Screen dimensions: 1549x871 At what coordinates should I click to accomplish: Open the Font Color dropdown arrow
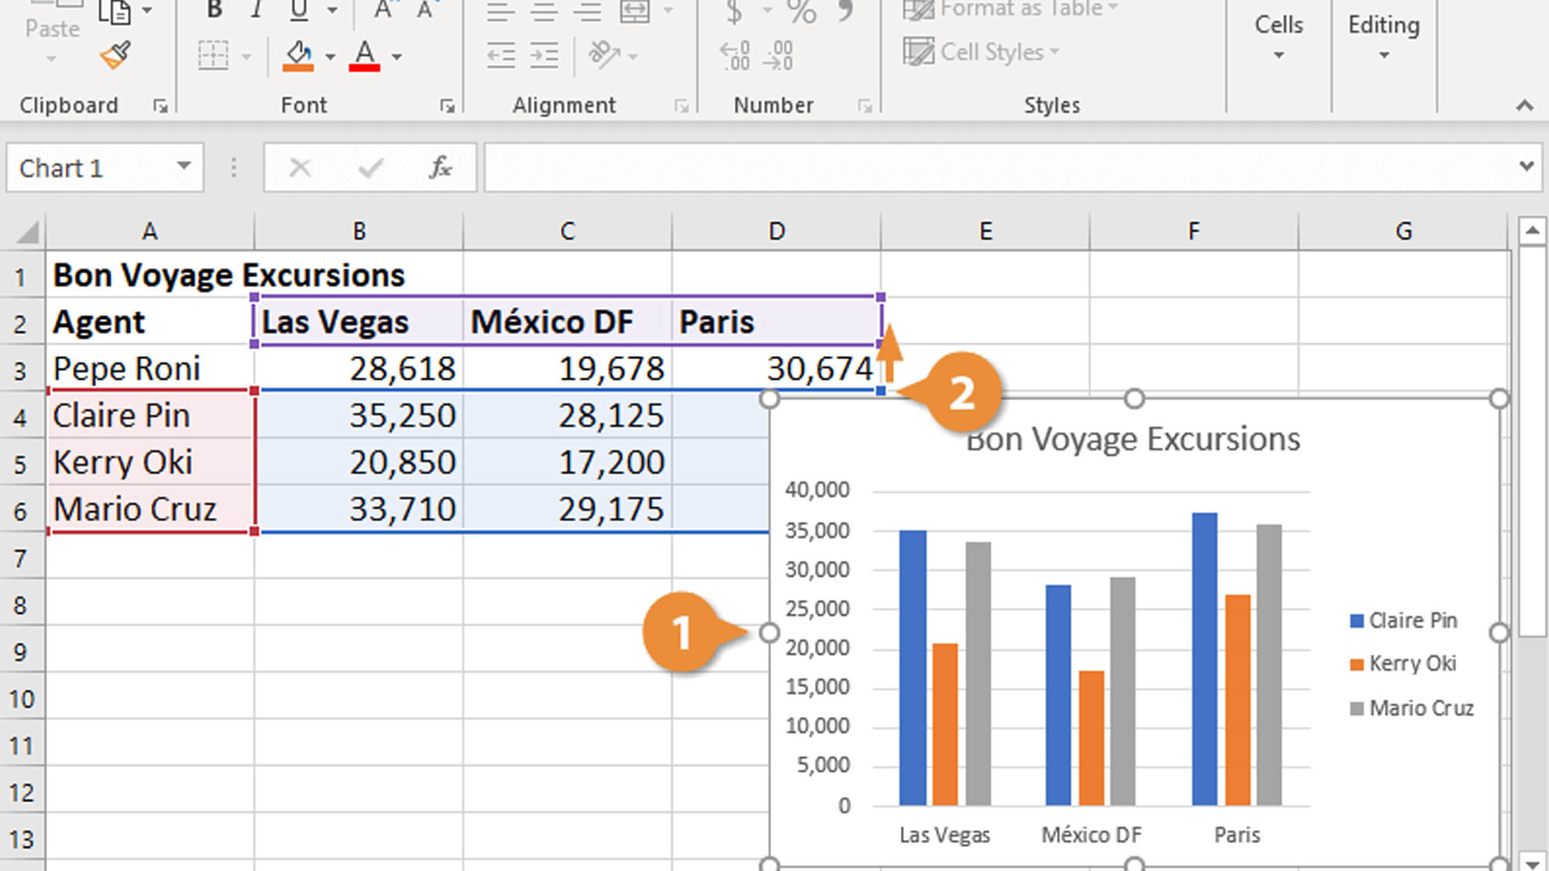(397, 57)
